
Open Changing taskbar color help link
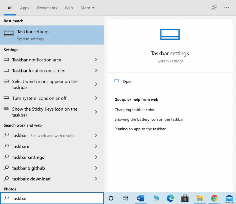135,110
